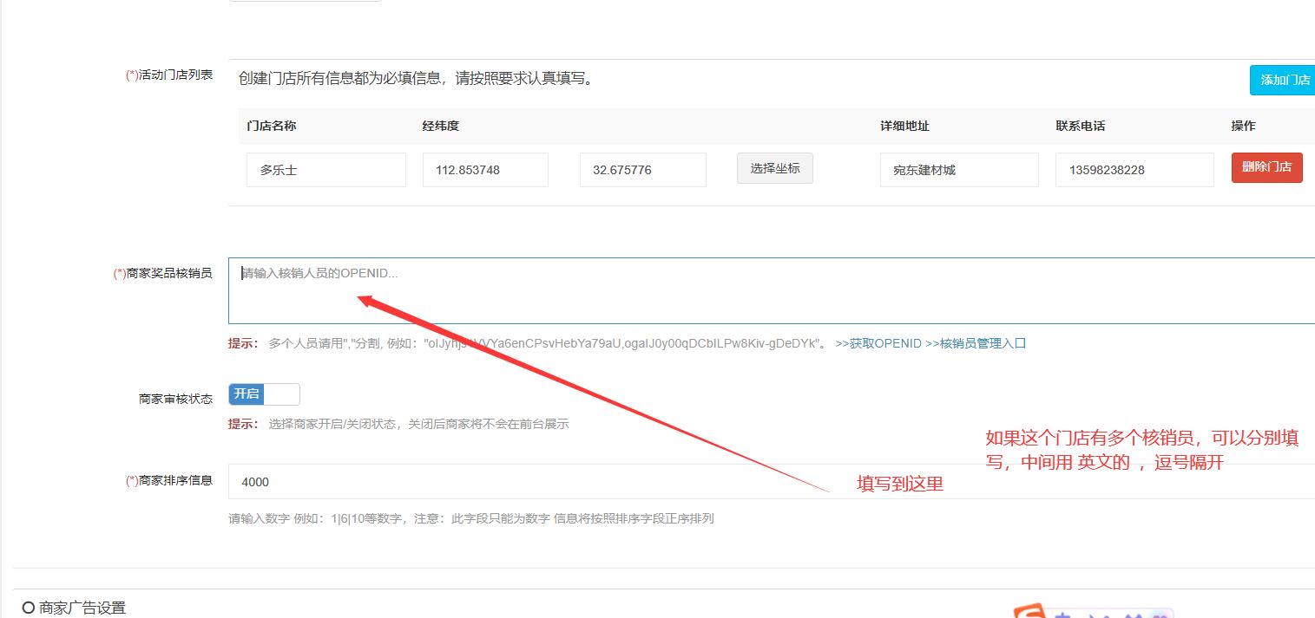The height and width of the screenshot is (618, 1315).
Task: Select the 门店名称 column header
Action: point(272,126)
